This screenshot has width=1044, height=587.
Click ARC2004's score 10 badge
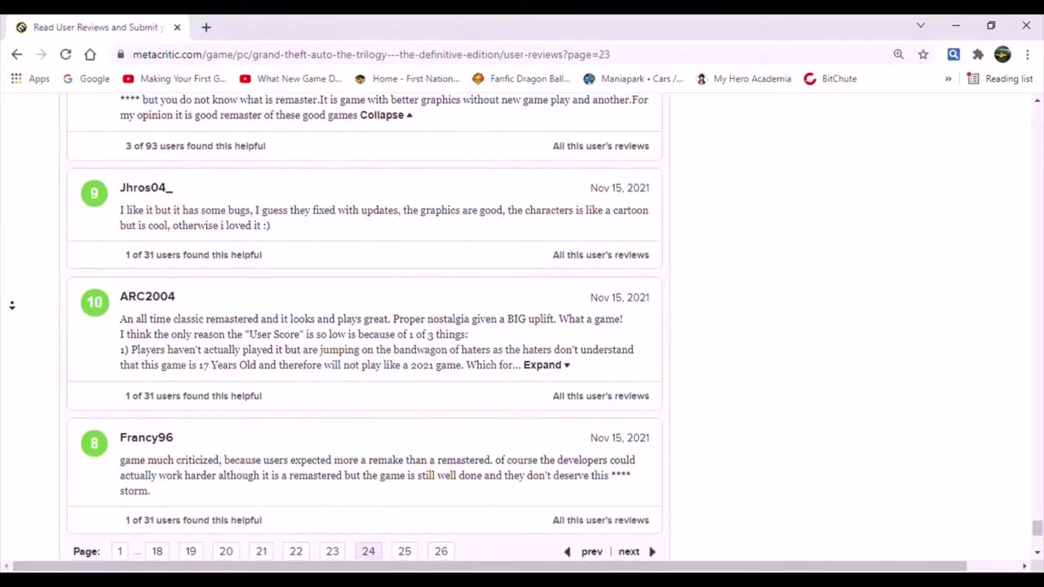pos(95,302)
